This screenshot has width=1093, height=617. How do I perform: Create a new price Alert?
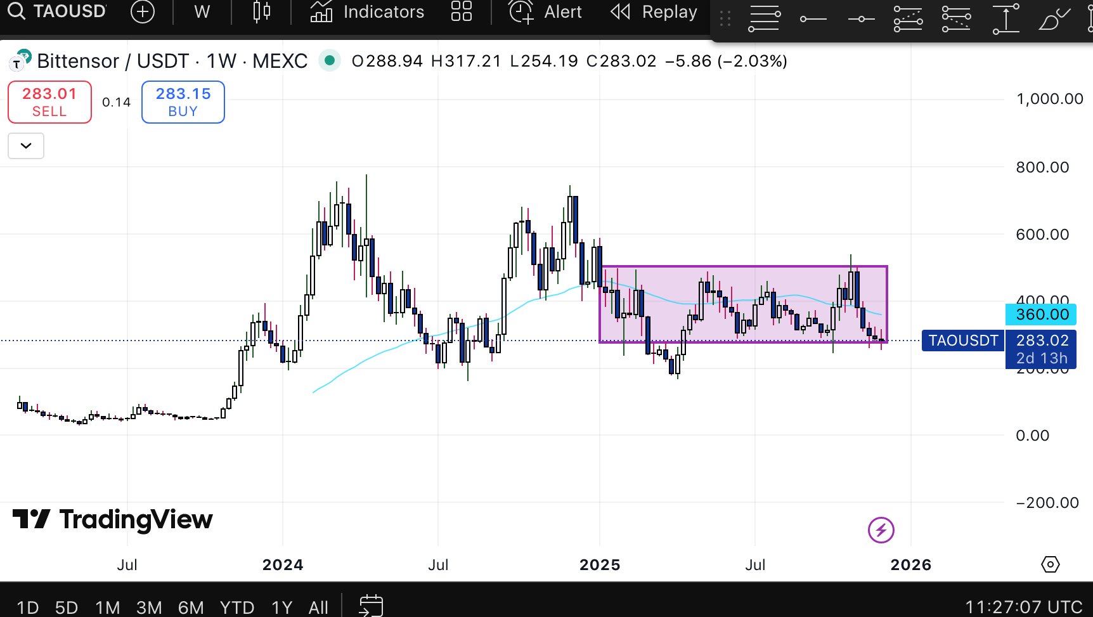[x=545, y=12]
